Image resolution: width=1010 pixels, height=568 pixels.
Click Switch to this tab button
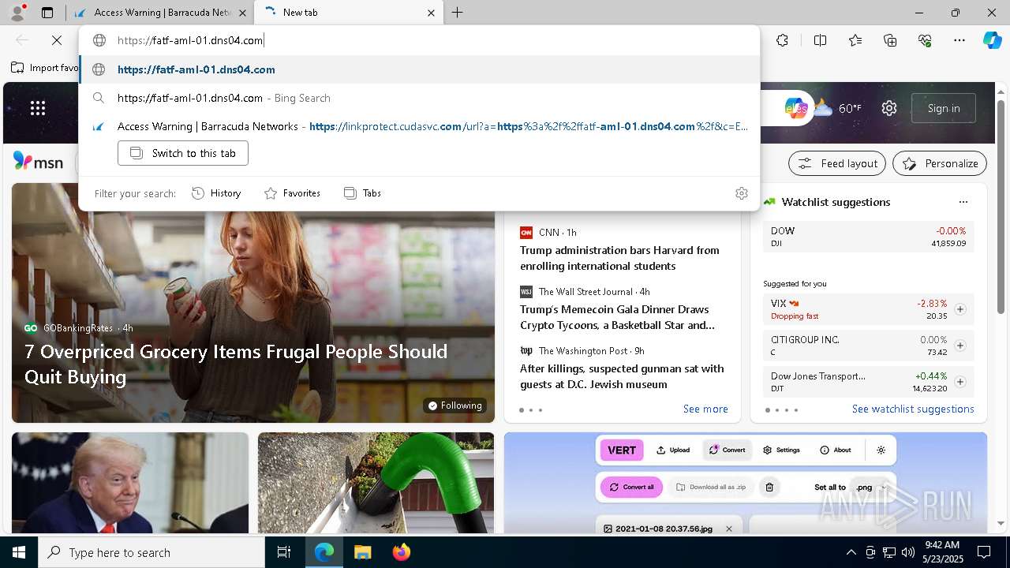(x=183, y=153)
